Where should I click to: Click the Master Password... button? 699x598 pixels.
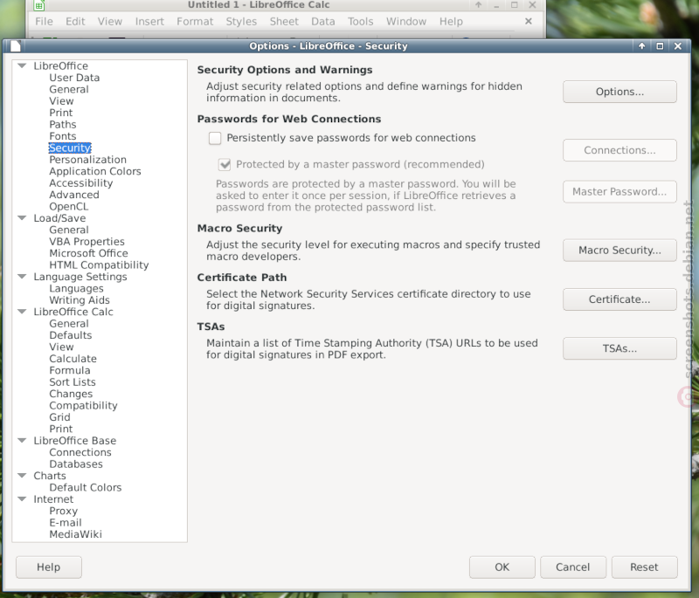click(x=619, y=192)
